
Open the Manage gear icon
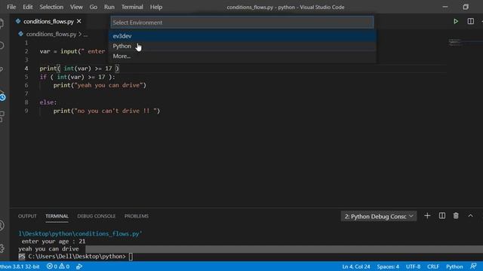point(2,248)
